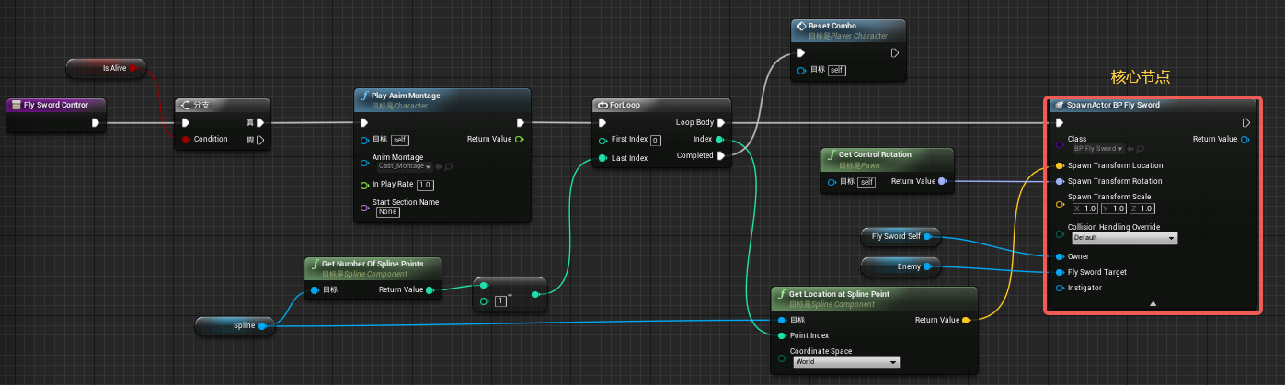Screen dimensions: 1285x385
Task: Click the Play Anim Montage Return Value pin
Action: click(520, 140)
